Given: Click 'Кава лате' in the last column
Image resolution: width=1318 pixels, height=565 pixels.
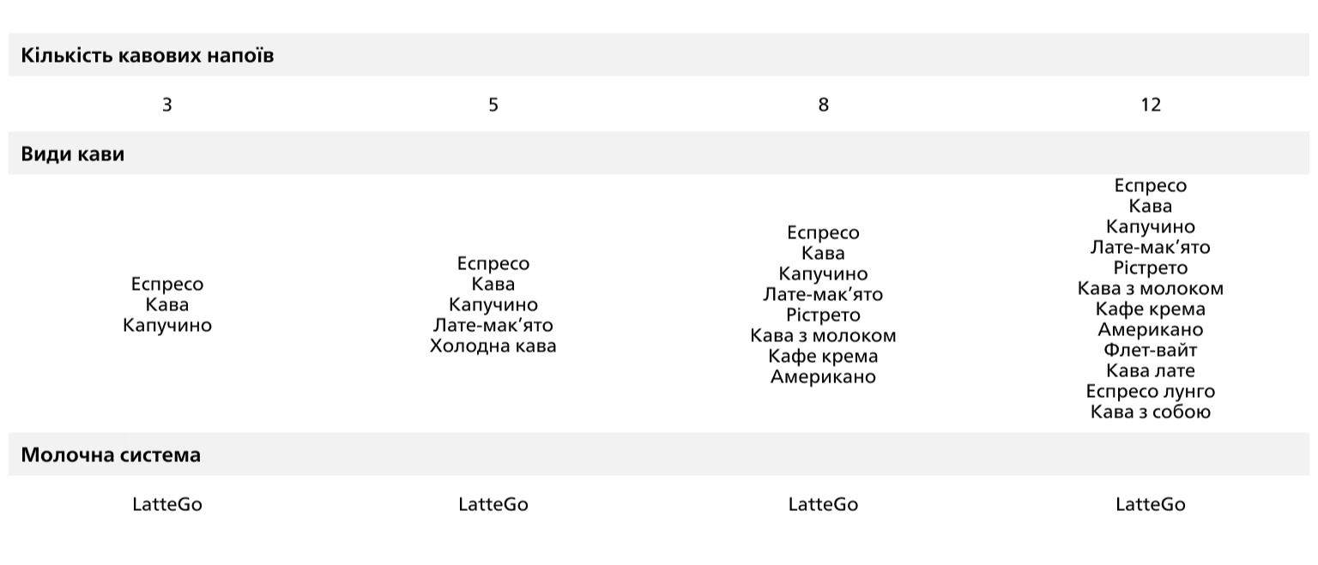Looking at the screenshot, I should point(1151,370).
